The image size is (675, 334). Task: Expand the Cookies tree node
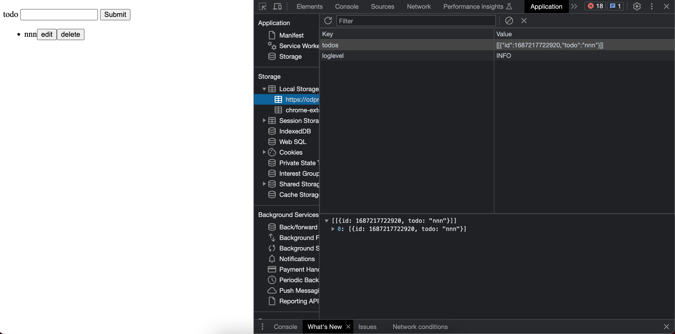264,152
